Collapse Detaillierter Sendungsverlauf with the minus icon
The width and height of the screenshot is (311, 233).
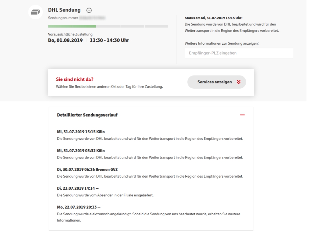(x=242, y=115)
